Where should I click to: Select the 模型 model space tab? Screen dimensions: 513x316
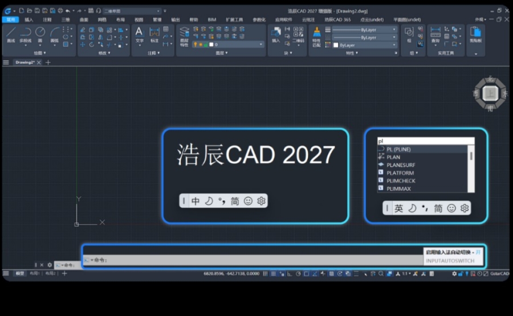[20, 273]
